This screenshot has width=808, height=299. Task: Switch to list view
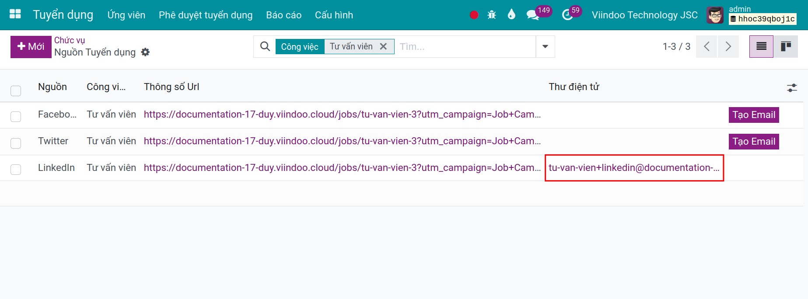coord(761,46)
